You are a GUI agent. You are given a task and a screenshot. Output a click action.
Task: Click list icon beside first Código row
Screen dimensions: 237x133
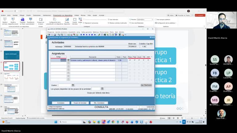(68, 60)
